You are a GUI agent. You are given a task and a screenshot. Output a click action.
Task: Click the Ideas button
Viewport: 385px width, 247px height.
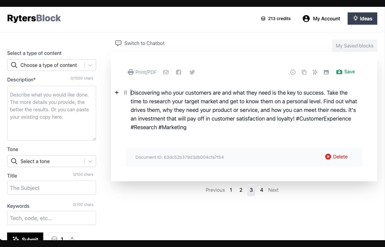click(362, 19)
